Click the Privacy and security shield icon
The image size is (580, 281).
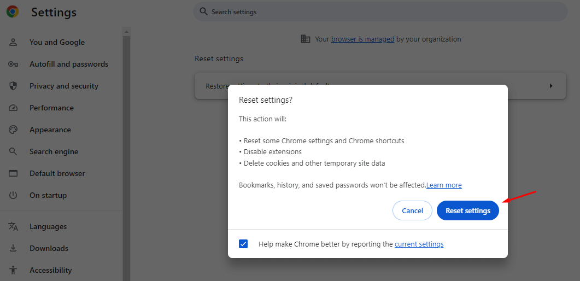point(14,86)
